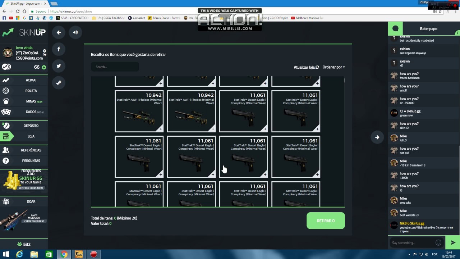Click the store Search field
This screenshot has height=259, width=460.
pyautogui.click(x=115, y=67)
